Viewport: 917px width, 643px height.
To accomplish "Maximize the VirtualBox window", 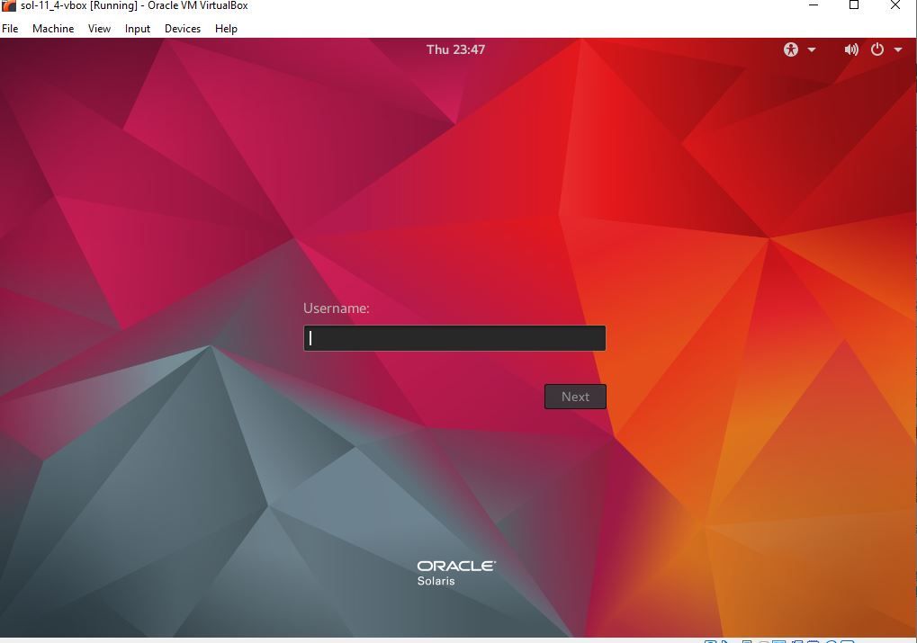I will (854, 5).
